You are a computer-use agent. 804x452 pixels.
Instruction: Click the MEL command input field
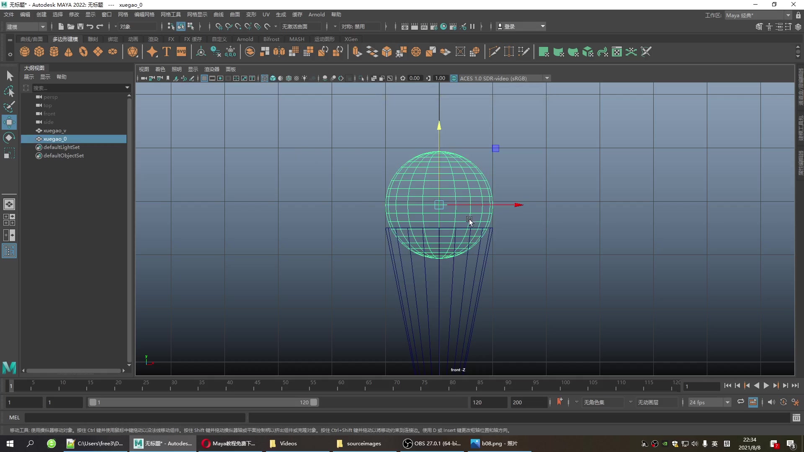click(134, 417)
